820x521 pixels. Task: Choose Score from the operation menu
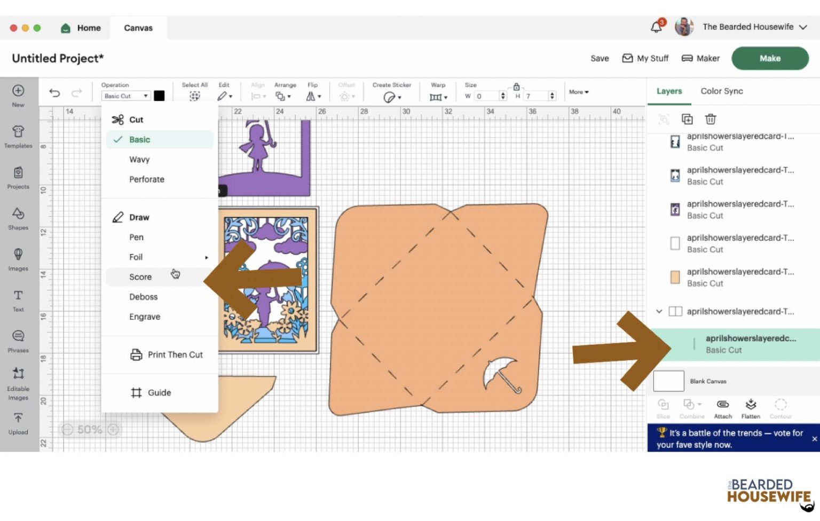[141, 277]
